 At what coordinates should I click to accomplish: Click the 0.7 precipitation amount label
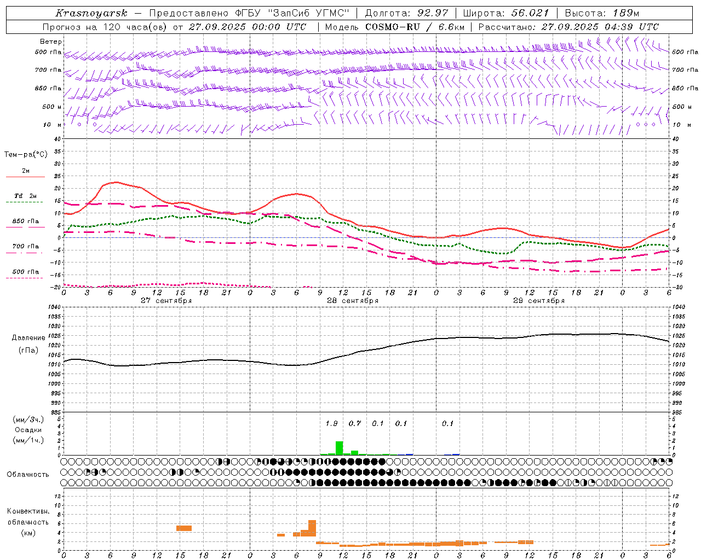point(355,423)
